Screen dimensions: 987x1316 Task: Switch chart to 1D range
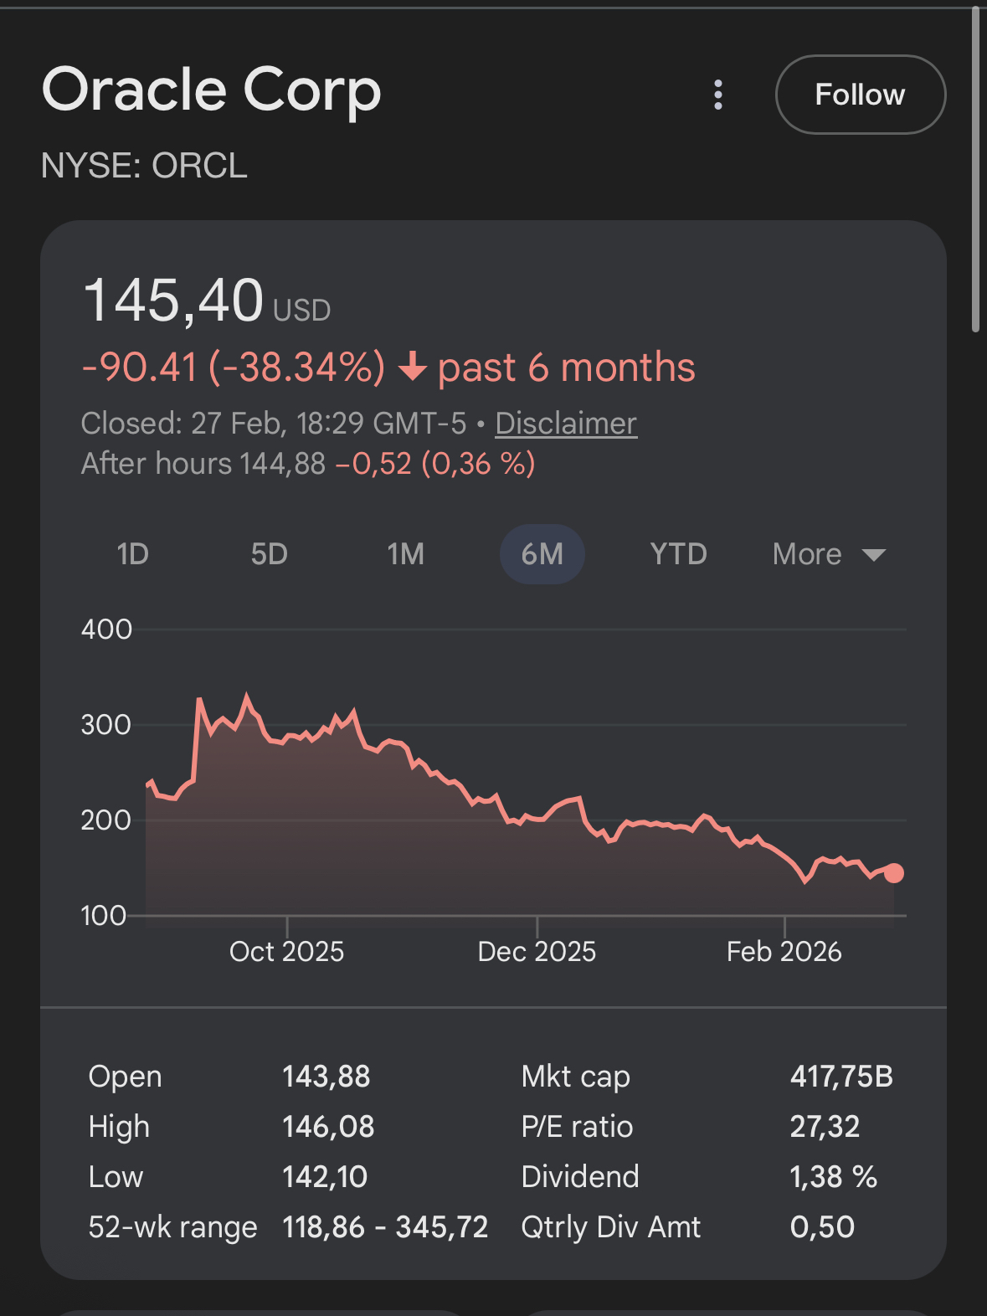coord(132,554)
